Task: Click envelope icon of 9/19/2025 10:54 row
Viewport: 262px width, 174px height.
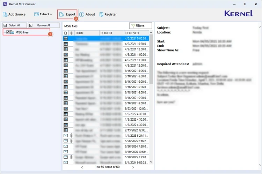Action: (x=66, y=152)
